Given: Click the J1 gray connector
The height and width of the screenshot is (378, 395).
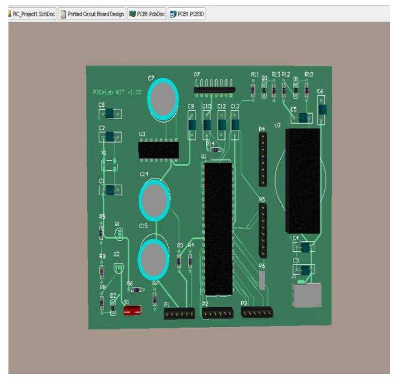Looking at the screenshot, I should (307, 296).
